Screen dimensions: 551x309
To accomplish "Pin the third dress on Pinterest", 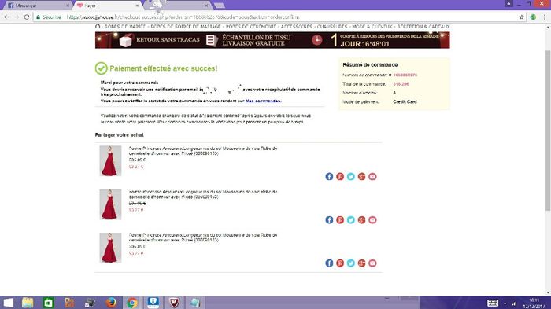I will pos(340,263).
